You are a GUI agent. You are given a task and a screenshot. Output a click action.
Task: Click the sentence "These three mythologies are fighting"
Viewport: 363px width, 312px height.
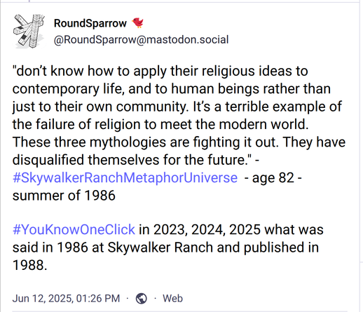pos(126,142)
